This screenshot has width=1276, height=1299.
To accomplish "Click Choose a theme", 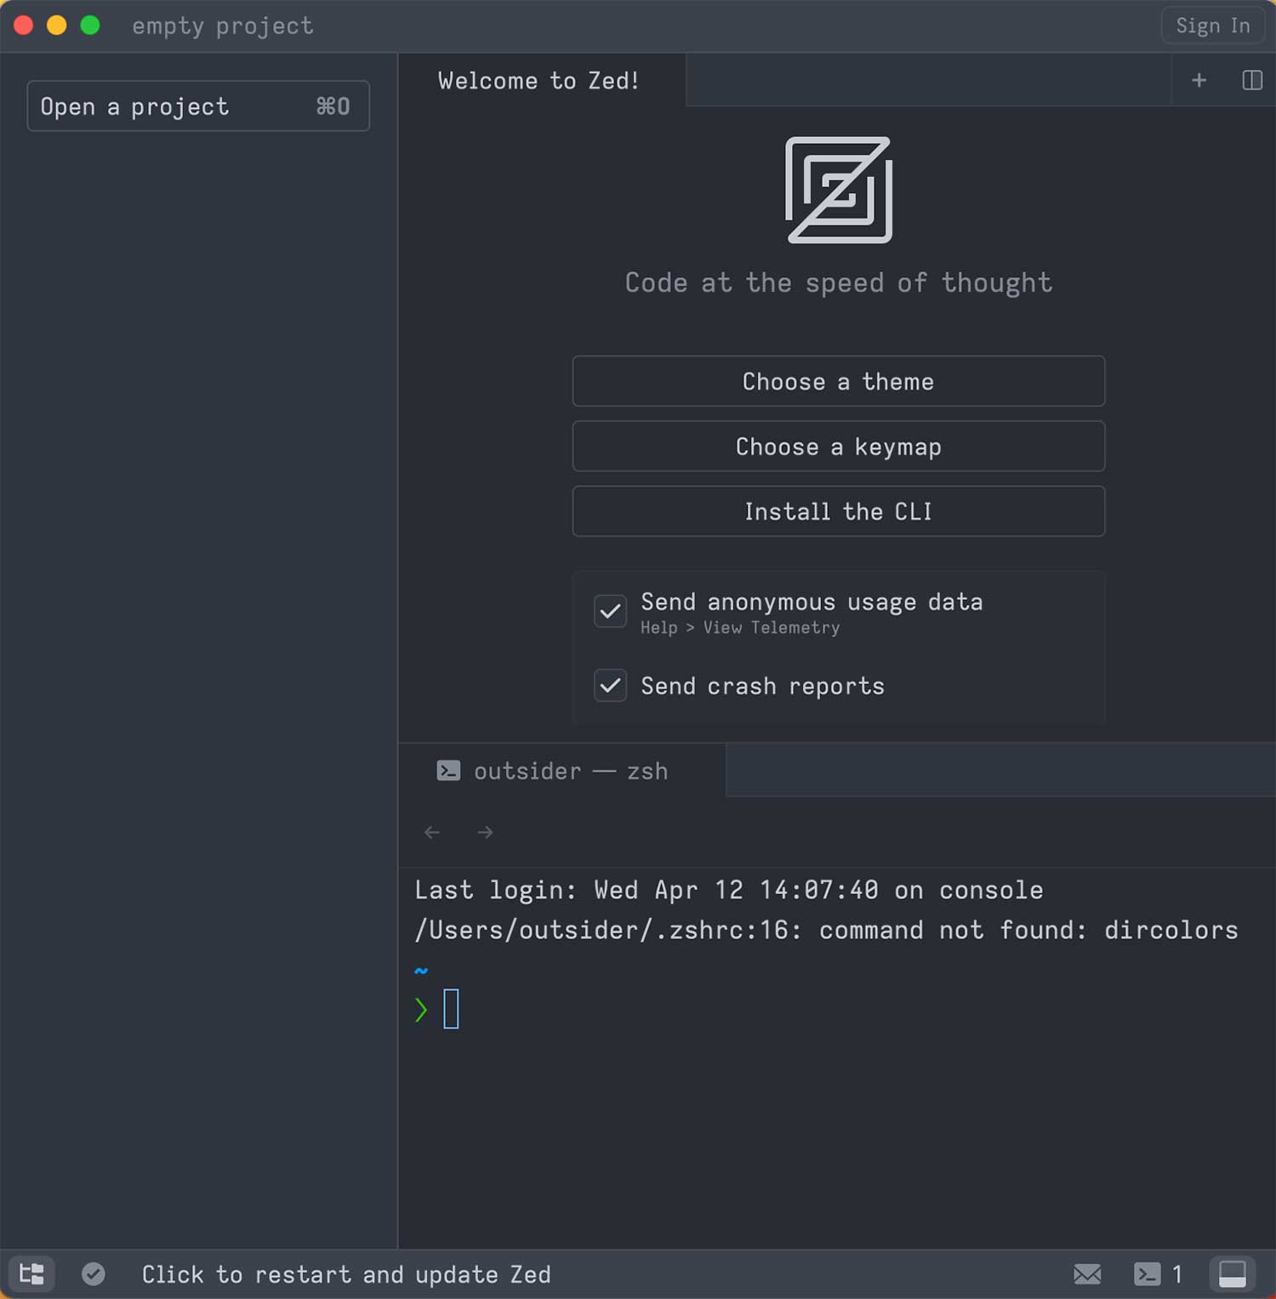I will pos(838,381).
